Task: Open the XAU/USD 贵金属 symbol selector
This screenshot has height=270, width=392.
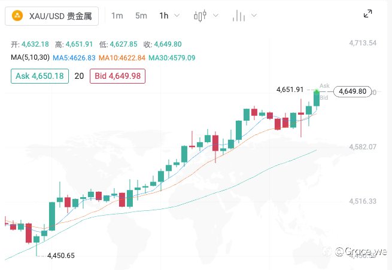Action: coord(51,16)
